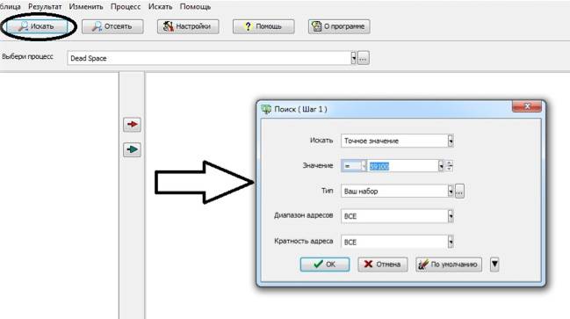Click the ellipsis button next to Тип
The image size is (570, 319).
click(459, 191)
